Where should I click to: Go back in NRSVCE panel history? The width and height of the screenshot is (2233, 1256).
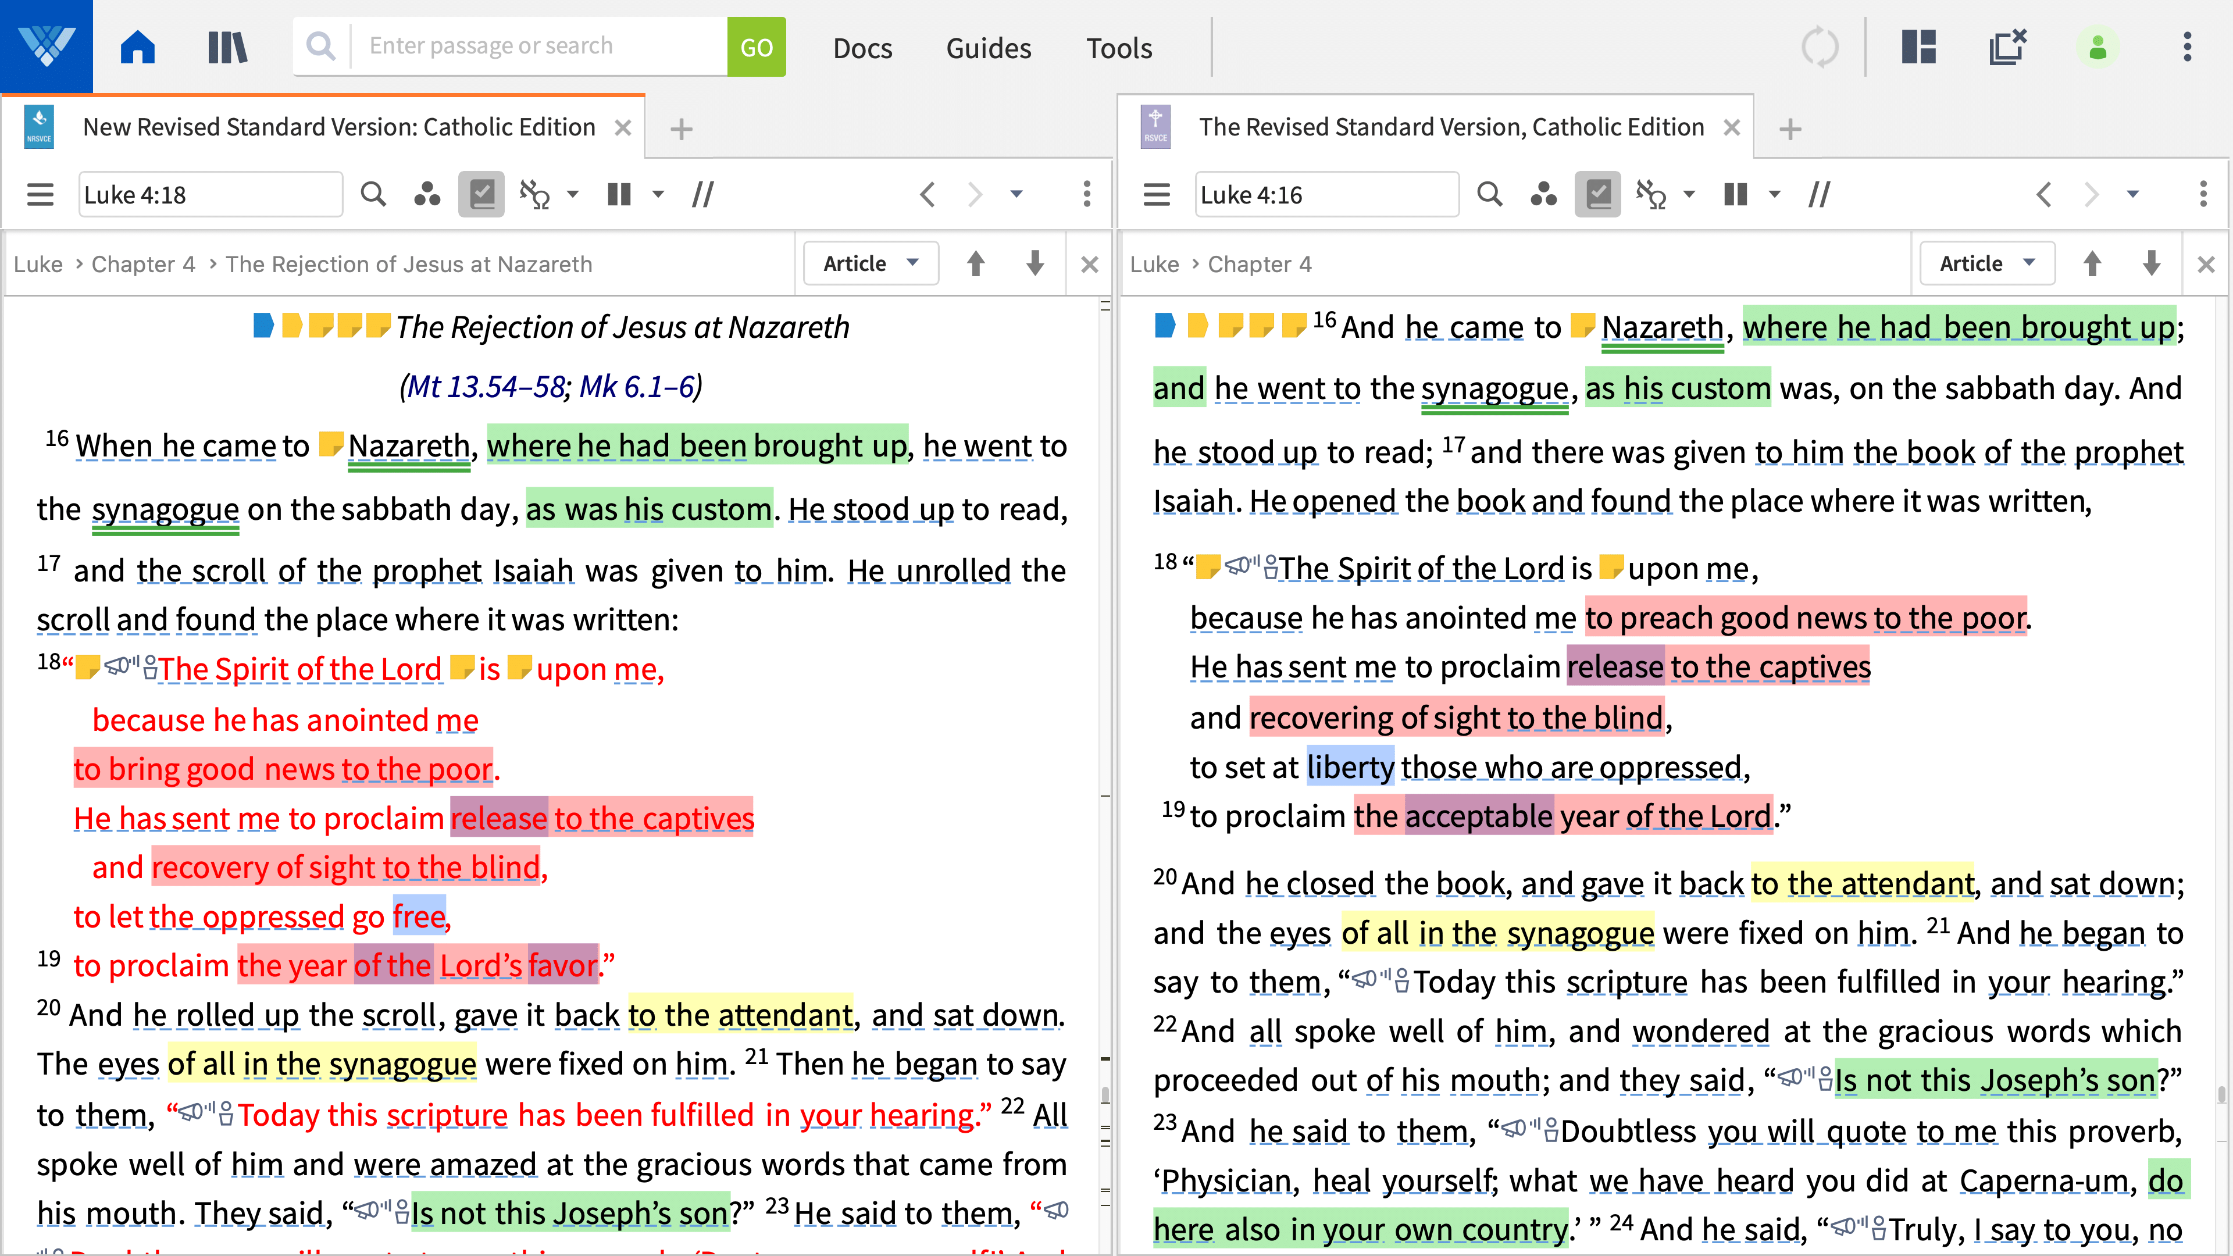pos(928,194)
